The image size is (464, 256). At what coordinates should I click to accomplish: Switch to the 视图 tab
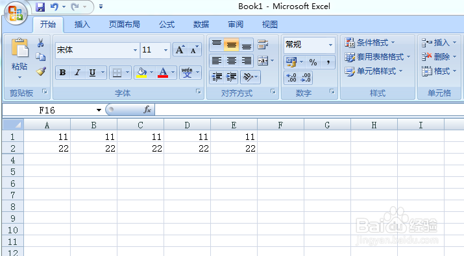270,24
